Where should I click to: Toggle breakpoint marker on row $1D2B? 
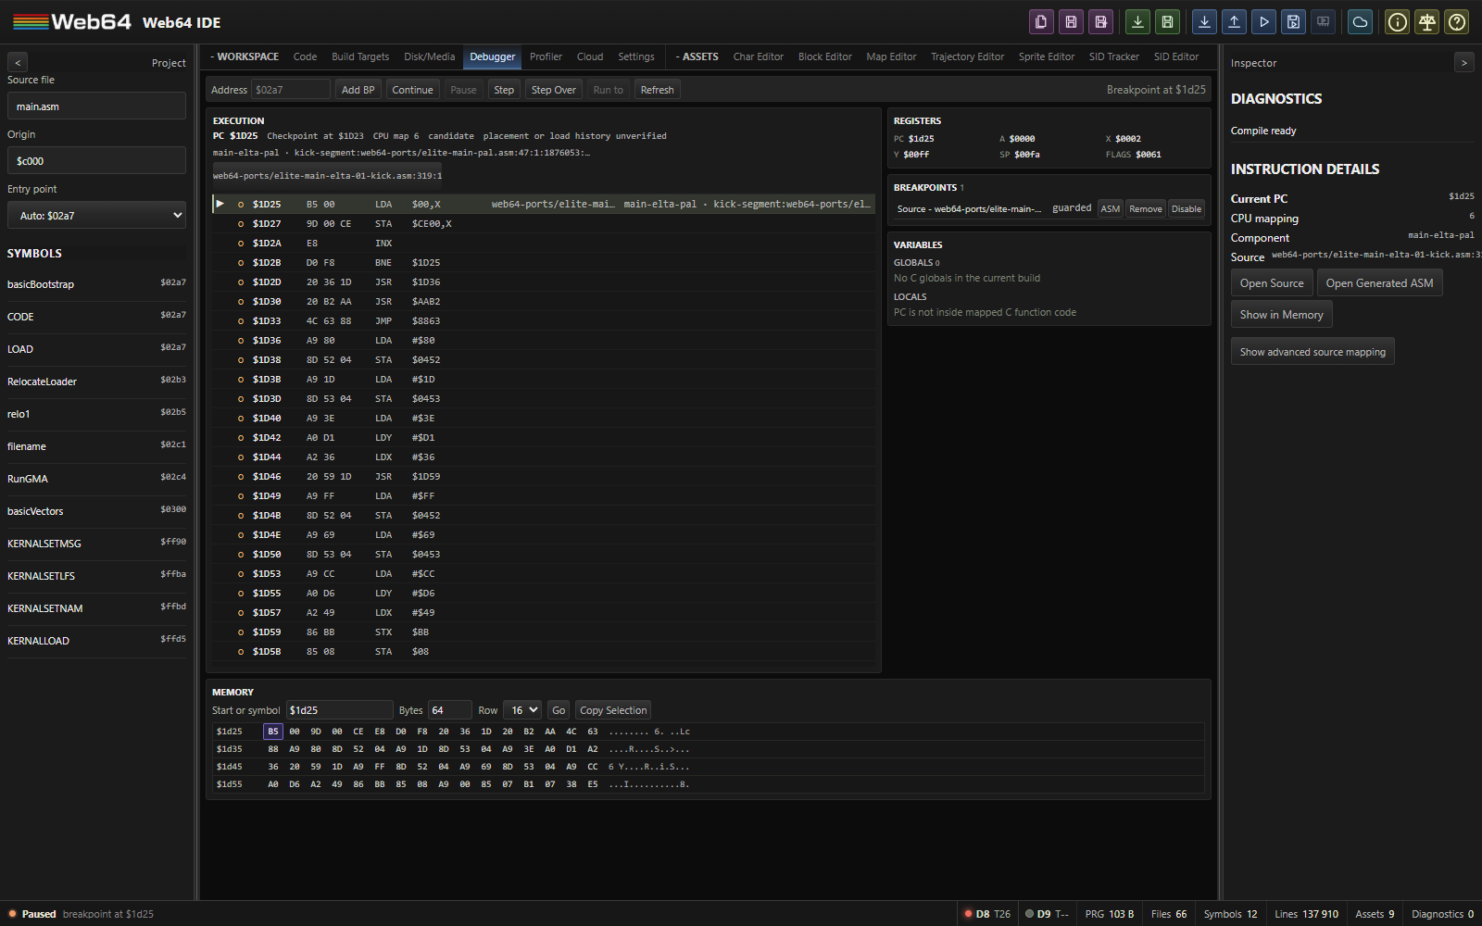coord(241,263)
